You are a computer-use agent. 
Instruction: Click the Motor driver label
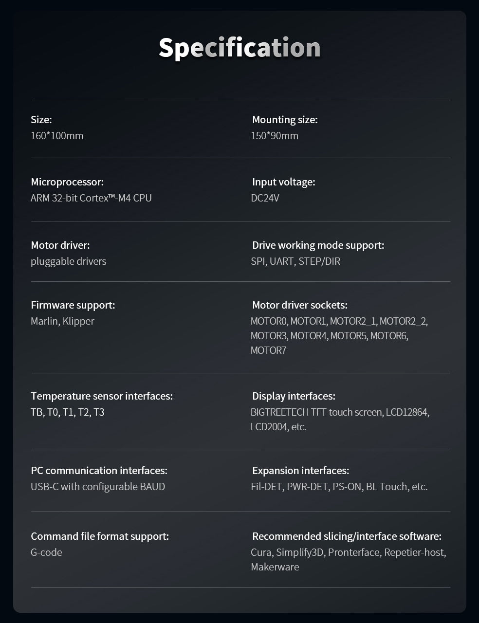tap(60, 245)
